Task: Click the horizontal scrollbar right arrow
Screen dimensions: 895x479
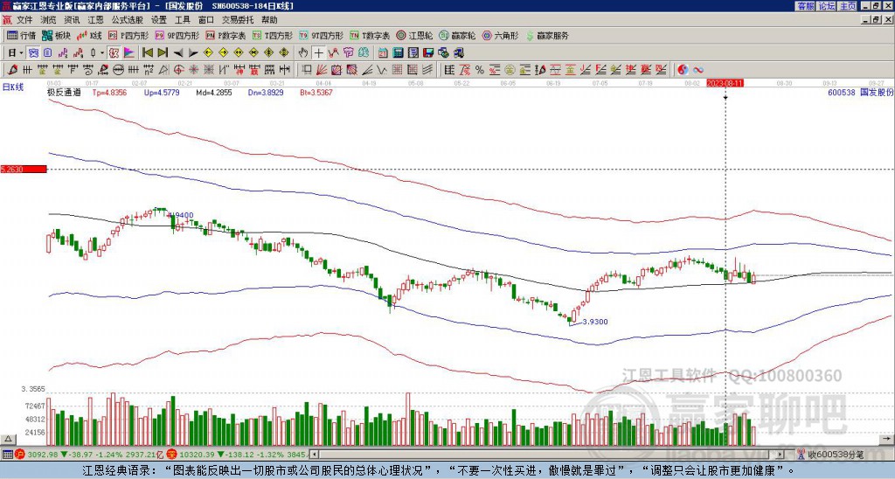Action: point(781,455)
